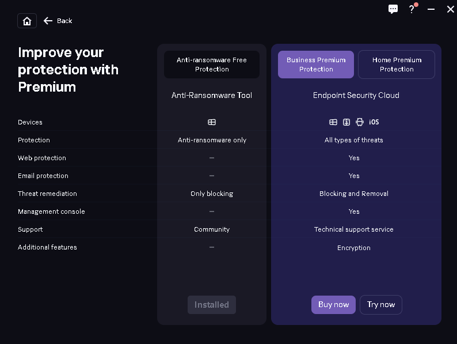
Task: Click the Android device icon
Action: [360, 122]
